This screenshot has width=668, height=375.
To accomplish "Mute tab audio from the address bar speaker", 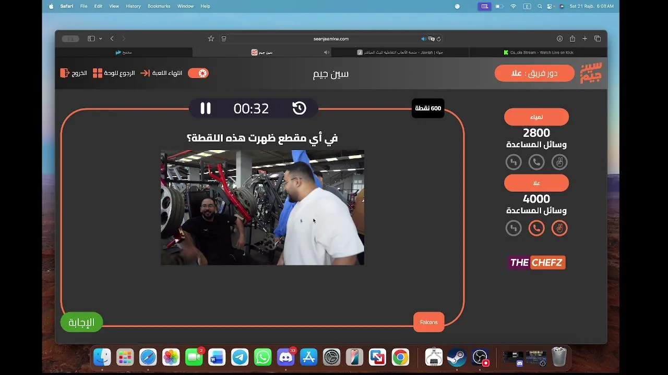I will 424,39.
